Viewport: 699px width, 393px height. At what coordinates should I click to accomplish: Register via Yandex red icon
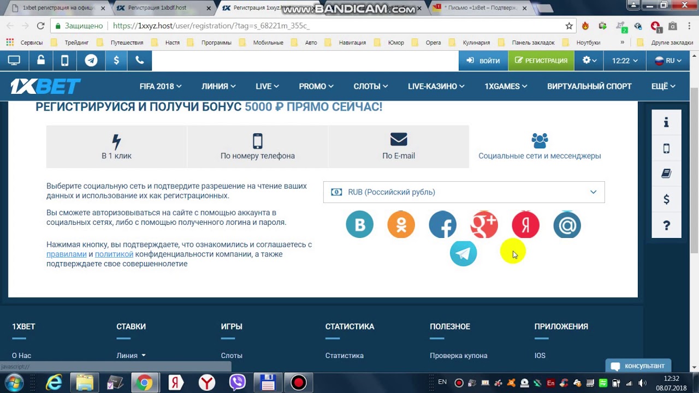point(526,224)
